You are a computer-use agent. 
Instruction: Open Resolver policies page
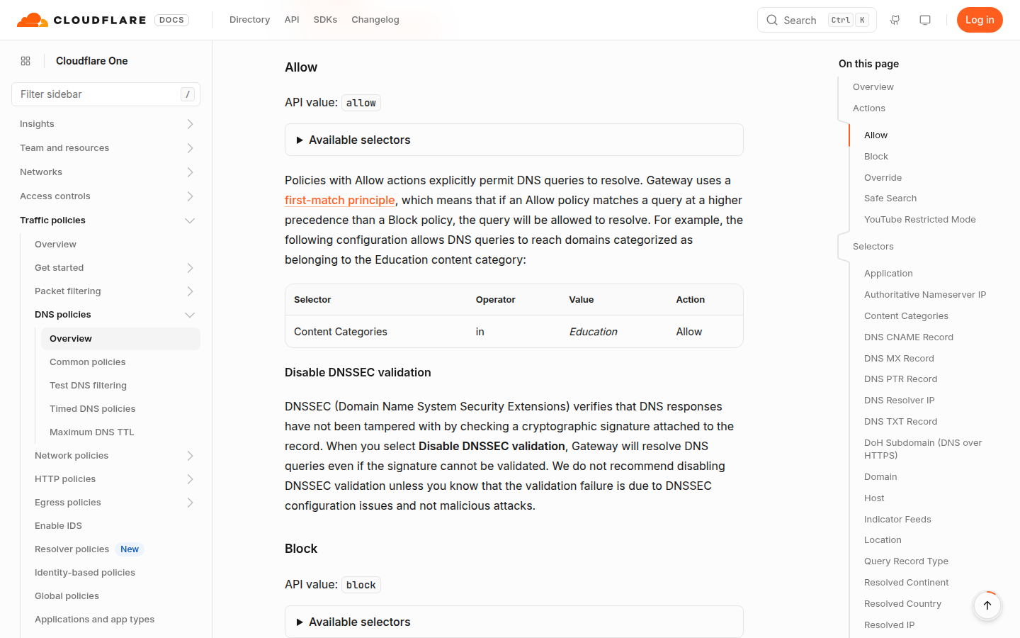(72, 549)
